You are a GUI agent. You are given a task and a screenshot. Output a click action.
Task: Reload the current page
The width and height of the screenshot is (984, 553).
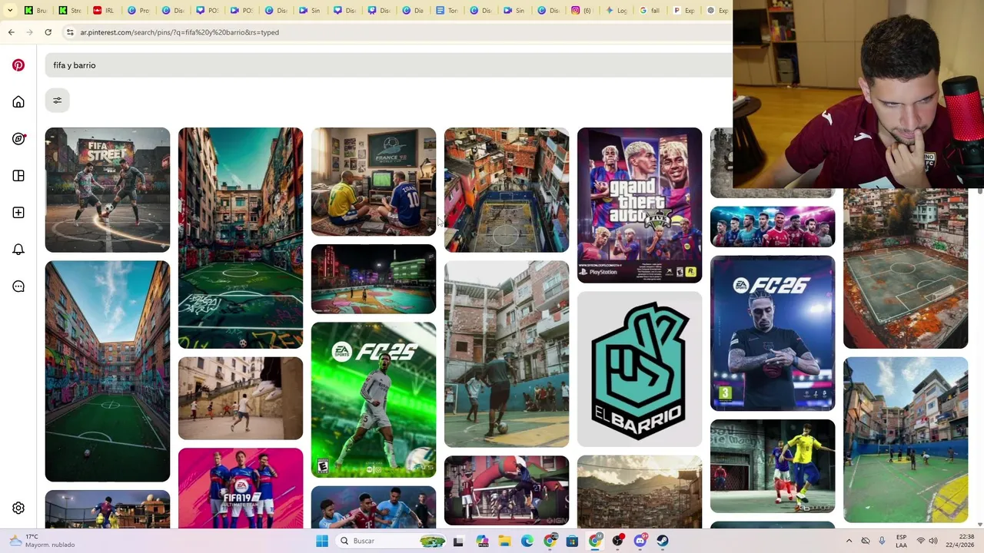48,32
